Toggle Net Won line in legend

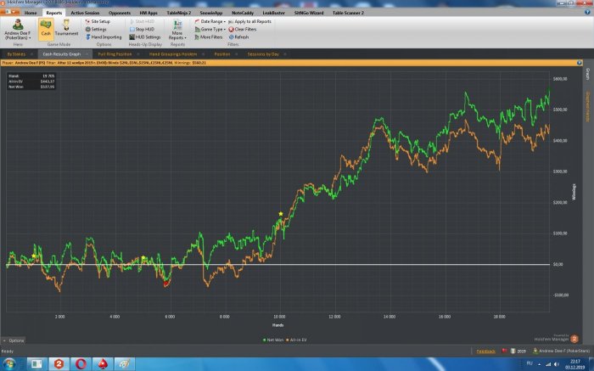(274, 339)
